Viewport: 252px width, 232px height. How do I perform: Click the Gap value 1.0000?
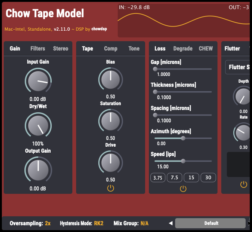[163, 74]
